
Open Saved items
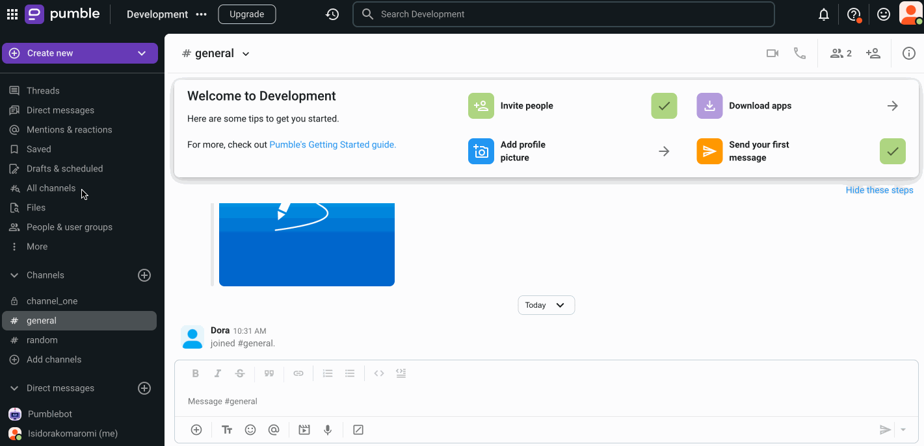(38, 149)
